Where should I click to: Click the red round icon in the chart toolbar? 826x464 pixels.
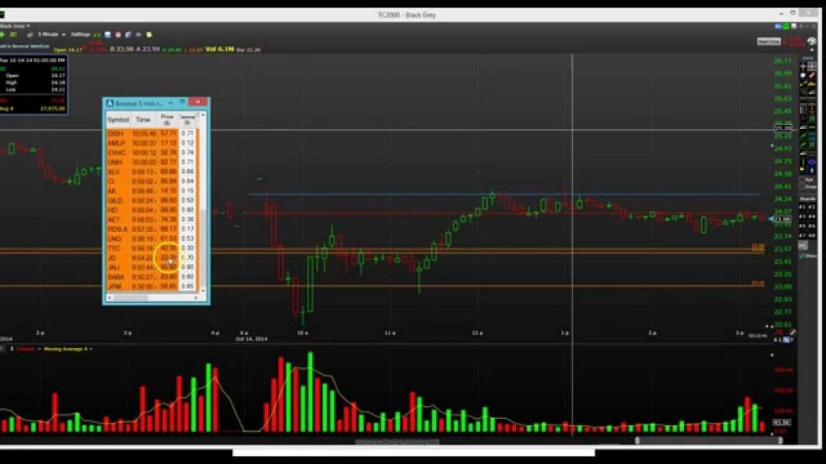click(118, 35)
